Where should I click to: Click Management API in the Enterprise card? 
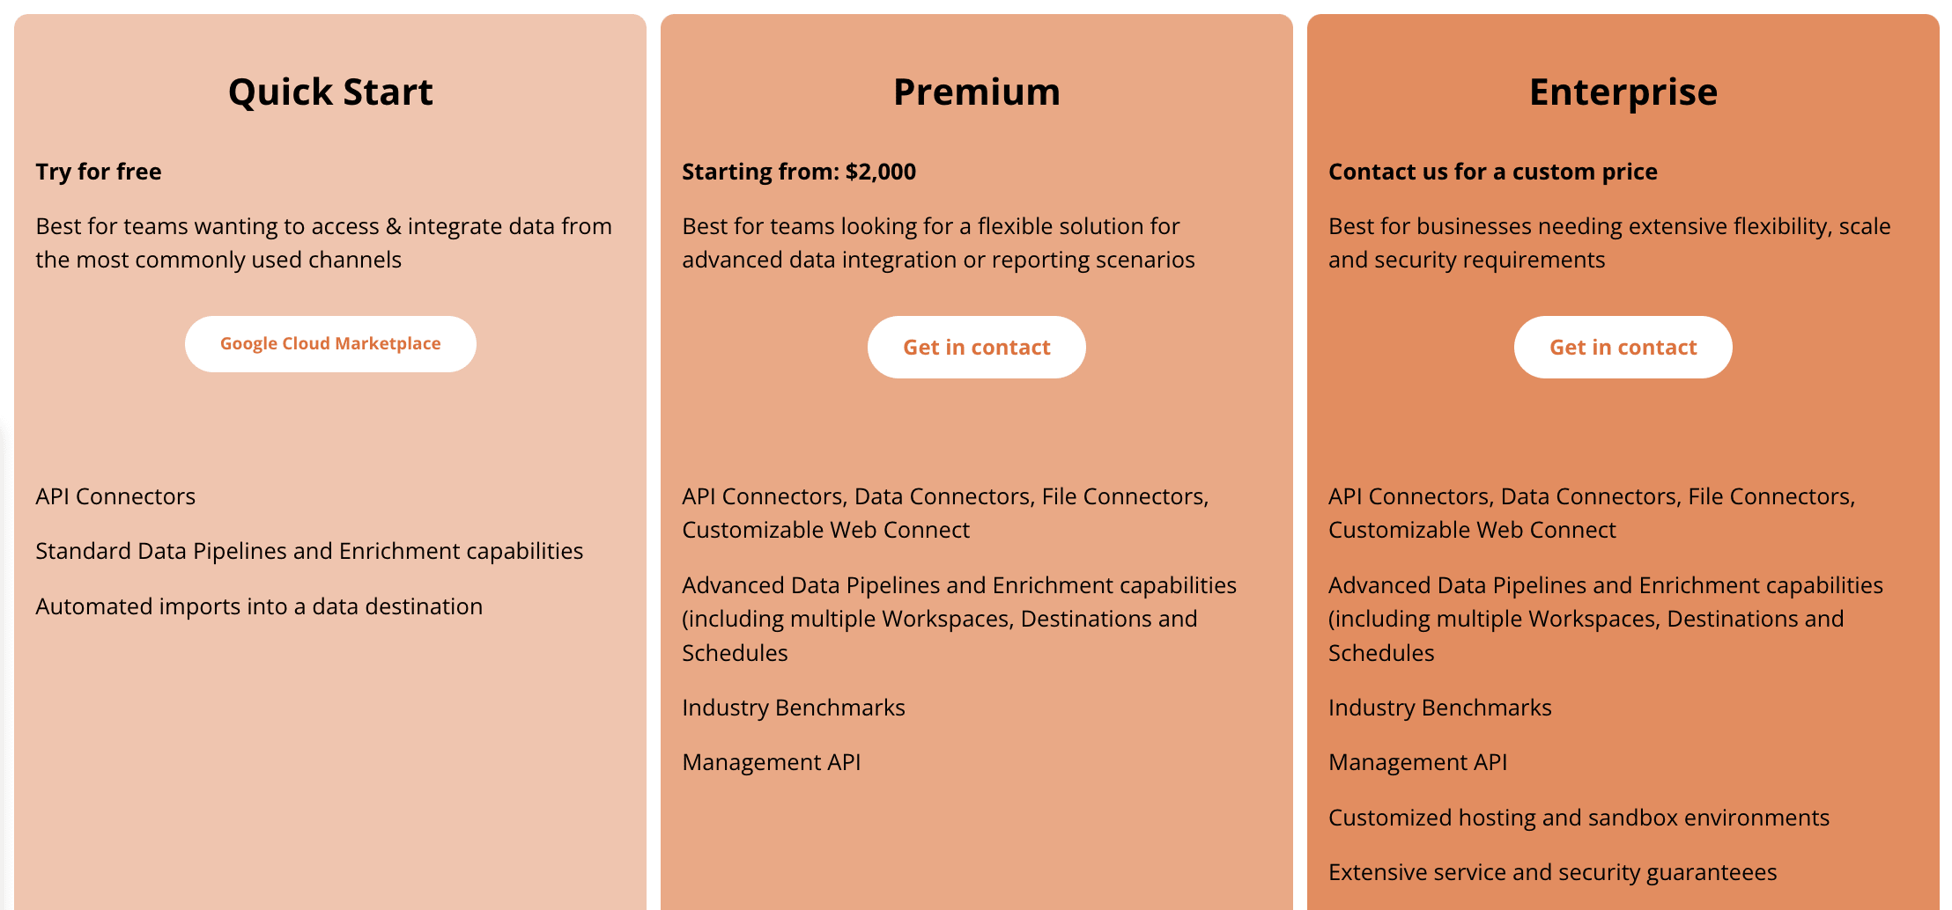[1418, 762]
